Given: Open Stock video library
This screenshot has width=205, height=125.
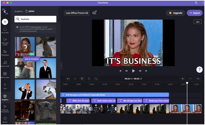Looking at the screenshot, I should click(x=5, y=75).
